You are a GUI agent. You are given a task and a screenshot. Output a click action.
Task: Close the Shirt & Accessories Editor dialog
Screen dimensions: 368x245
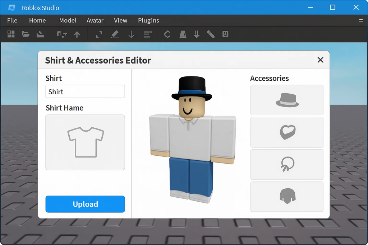tap(320, 60)
